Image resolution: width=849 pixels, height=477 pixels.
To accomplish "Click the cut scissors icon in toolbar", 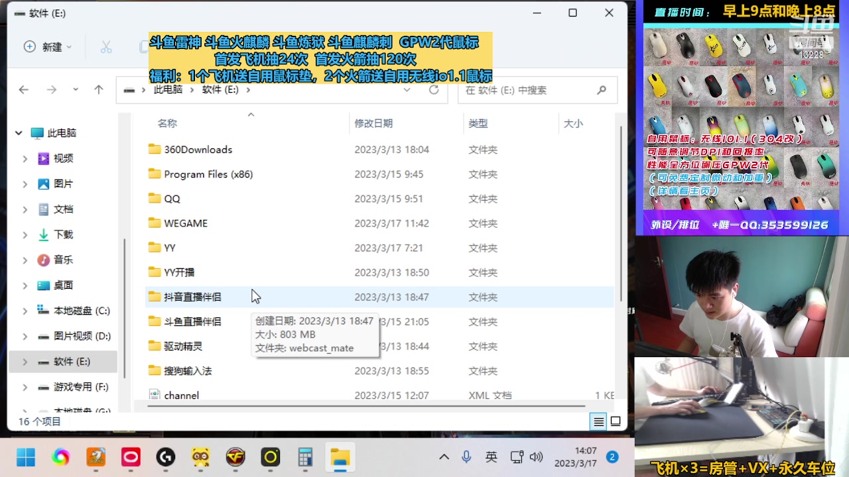I will [x=106, y=47].
